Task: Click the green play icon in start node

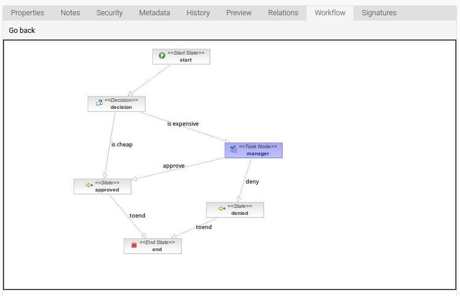Action: point(162,56)
